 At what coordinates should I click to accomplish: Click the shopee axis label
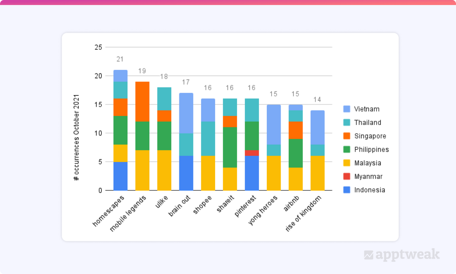pyautogui.click(x=203, y=204)
